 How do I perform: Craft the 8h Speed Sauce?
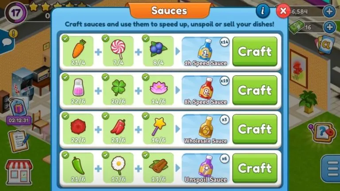[x=255, y=90]
